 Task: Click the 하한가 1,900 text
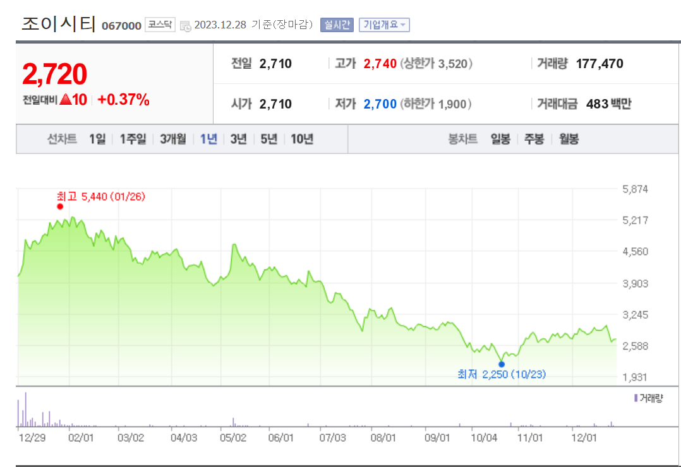tap(436, 104)
